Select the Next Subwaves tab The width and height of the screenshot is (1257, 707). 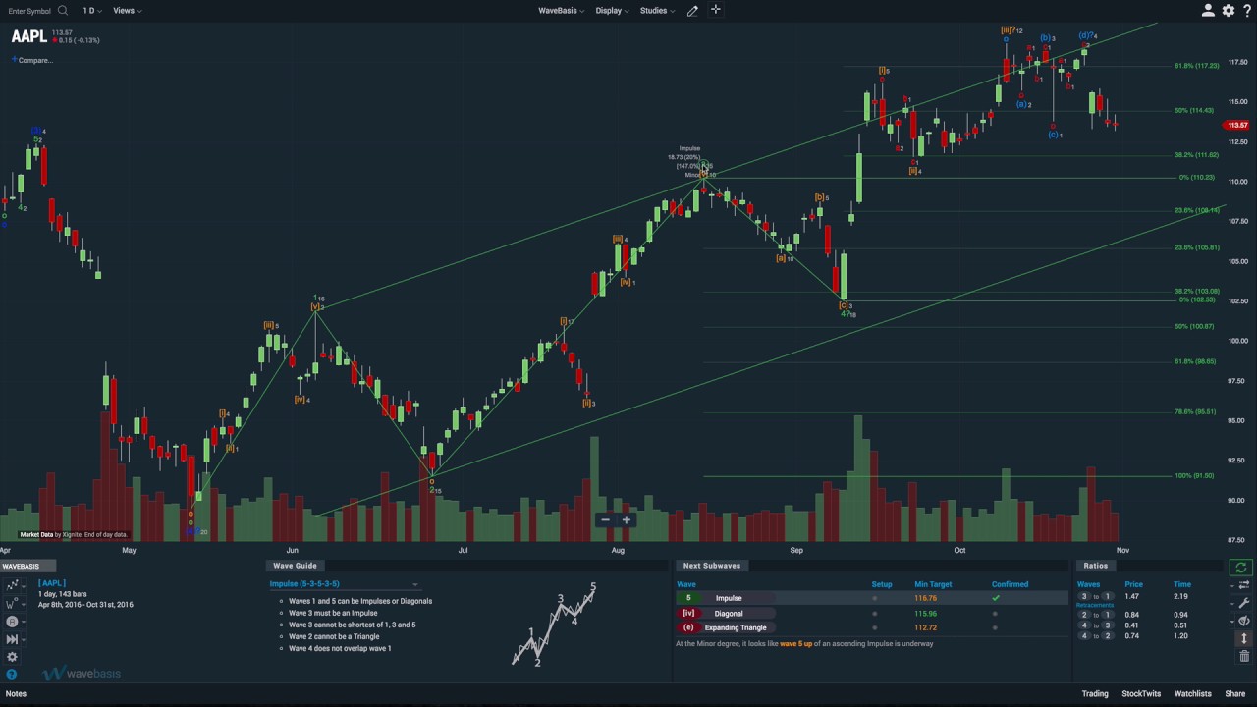[712, 566]
